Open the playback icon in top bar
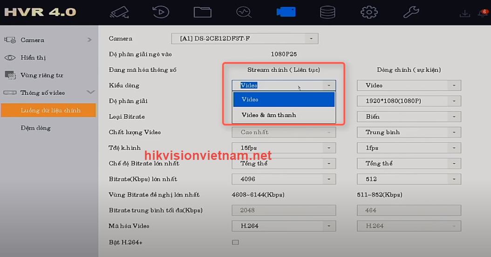The height and width of the screenshot is (257, 491). tap(161, 12)
